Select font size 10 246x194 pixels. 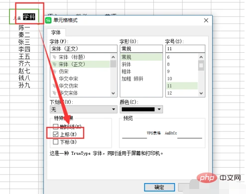point(182,79)
